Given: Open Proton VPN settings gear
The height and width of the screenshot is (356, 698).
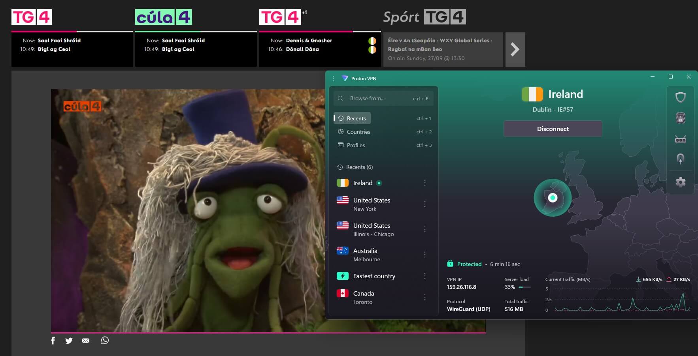Looking at the screenshot, I should (x=680, y=182).
